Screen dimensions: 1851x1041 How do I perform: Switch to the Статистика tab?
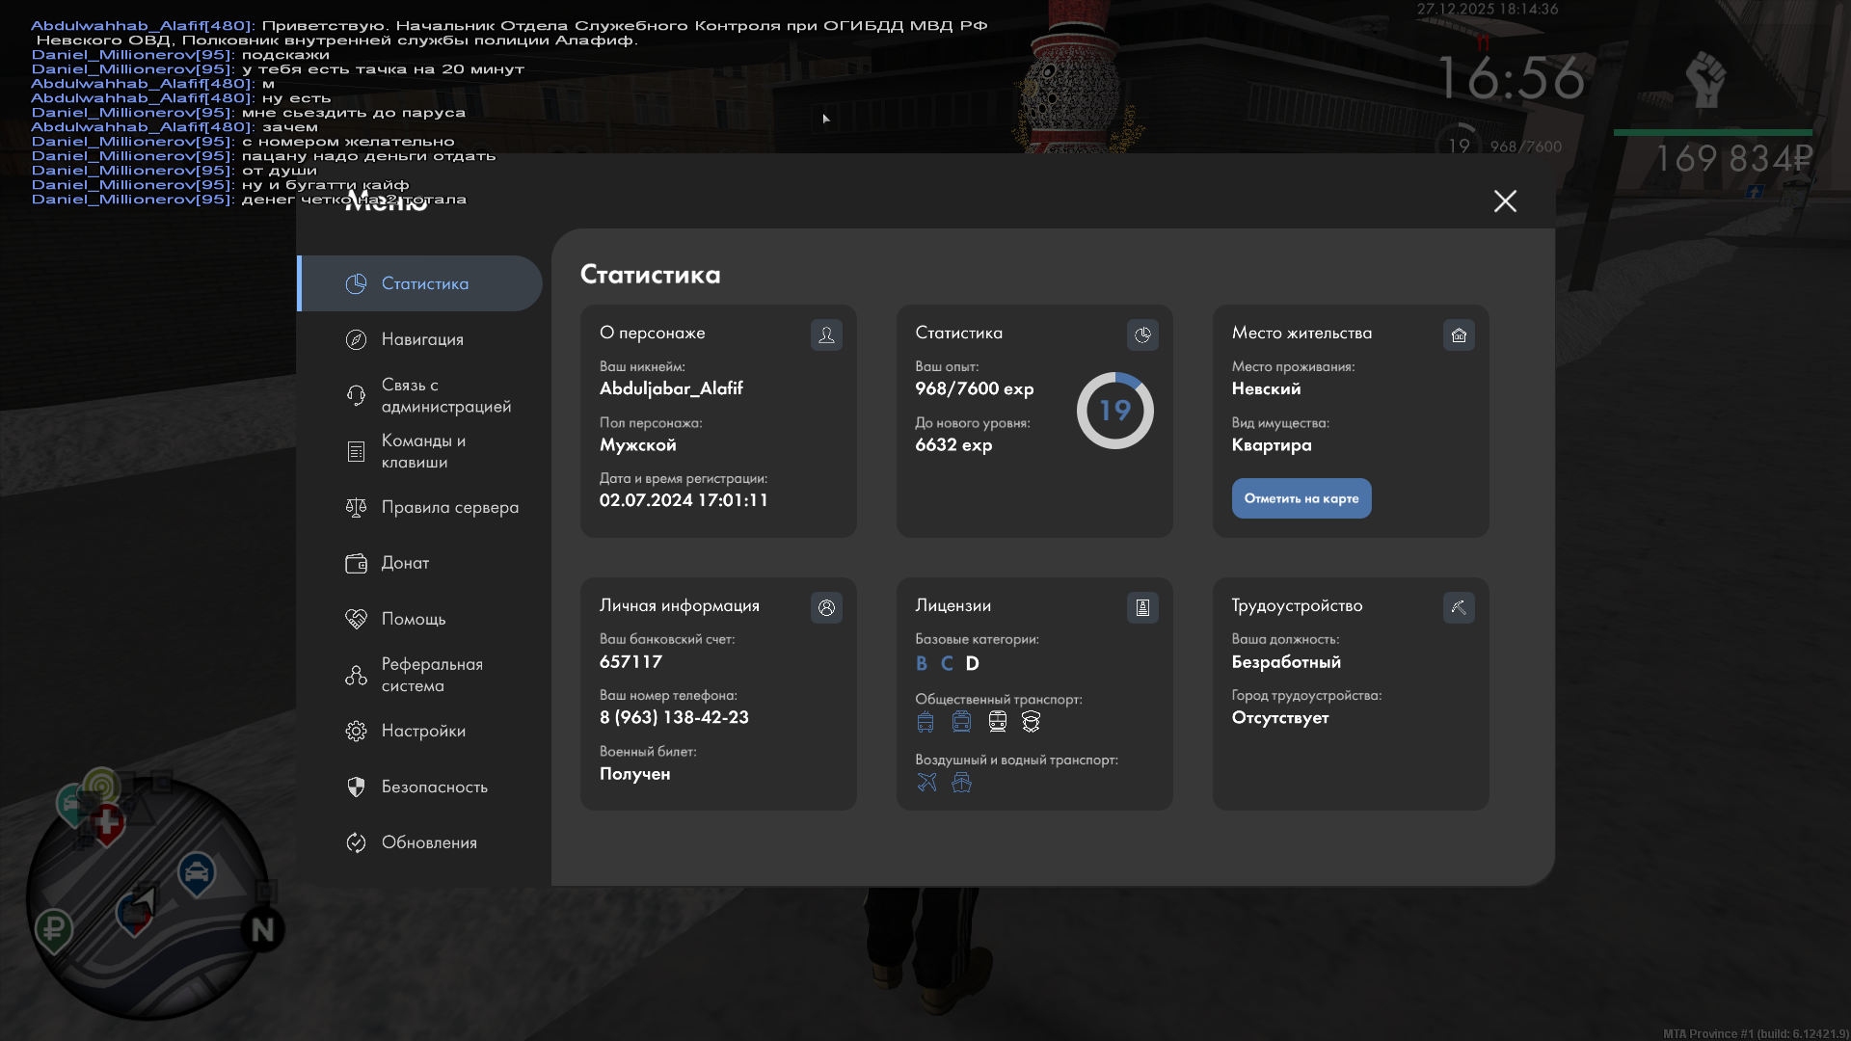click(424, 283)
